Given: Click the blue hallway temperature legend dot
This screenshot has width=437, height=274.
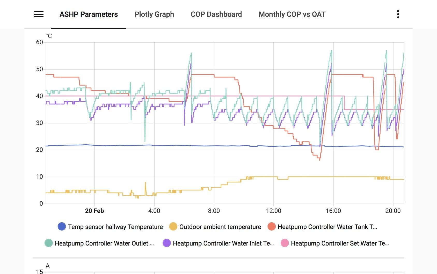Looking at the screenshot, I should click(62, 227).
